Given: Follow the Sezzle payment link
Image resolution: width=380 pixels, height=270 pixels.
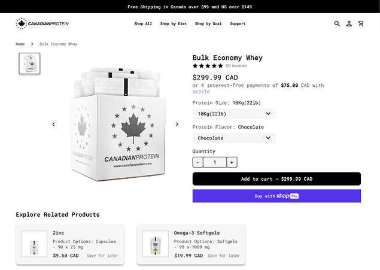Looking at the screenshot, I should coord(201,92).
